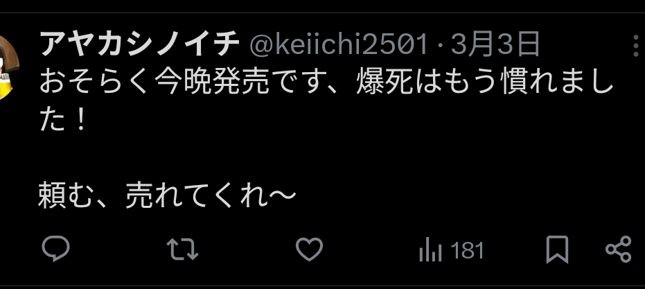Open the reply speech bubble icon
The height and width of the screenshot is (289, 645).
(56, 249)
